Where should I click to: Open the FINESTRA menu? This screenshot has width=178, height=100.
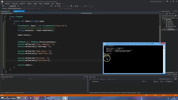click(58, 4)
